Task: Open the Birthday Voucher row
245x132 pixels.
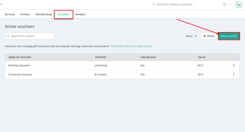Action: (x=122, y=65)
